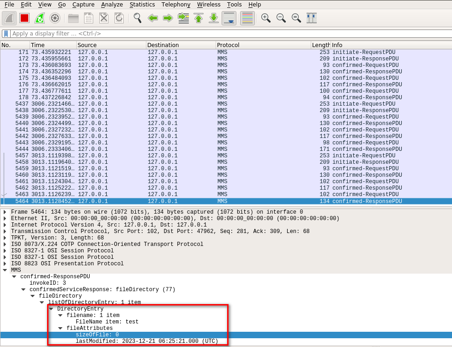Screen dimensions: 452x347
Task: Open the Capture menu
Action: pos(83,5)
